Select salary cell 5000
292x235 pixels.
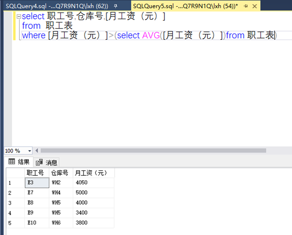click(x=94, y=193)
